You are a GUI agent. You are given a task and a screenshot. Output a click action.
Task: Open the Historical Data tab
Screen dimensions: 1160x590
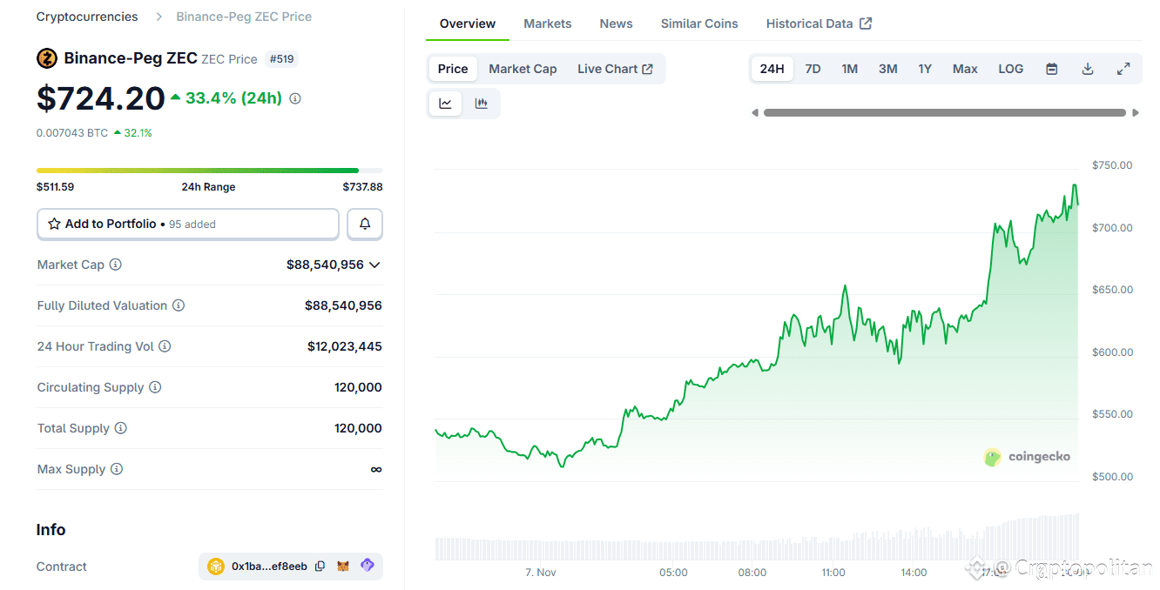(x=809, y=23)
